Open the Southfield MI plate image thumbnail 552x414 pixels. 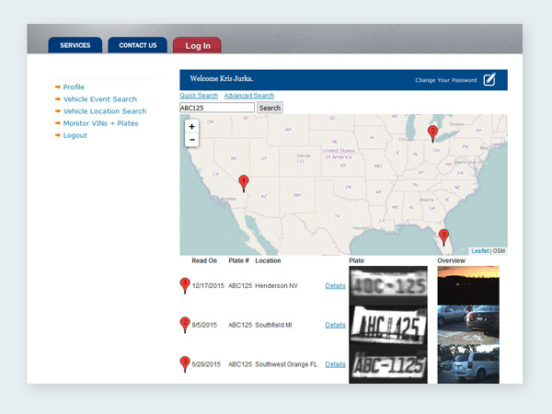pyautogui.click(x=388, y=324)
